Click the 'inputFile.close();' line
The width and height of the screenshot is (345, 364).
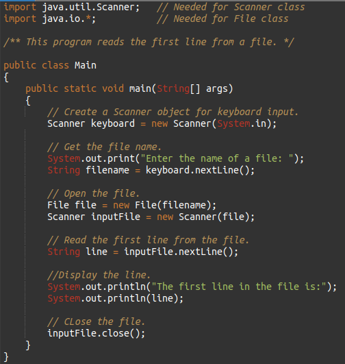(97, 333)
